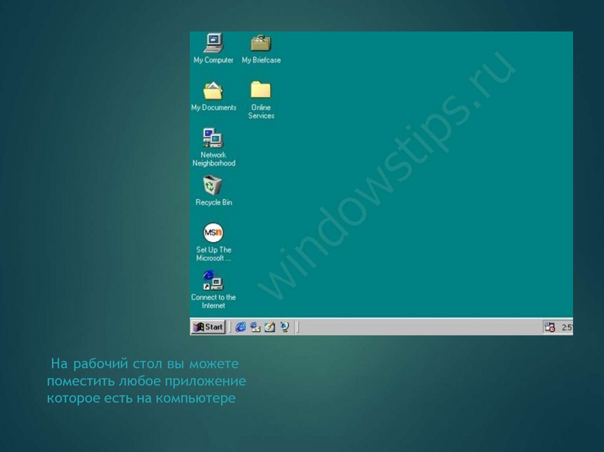Launch Internet Explorer from Quick Launch

tap(241, 327)
